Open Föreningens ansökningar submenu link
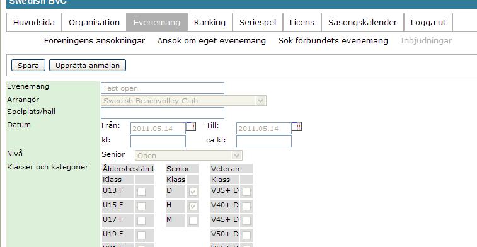The height and width of the screenshot is (247, 477). coord(95,41)
